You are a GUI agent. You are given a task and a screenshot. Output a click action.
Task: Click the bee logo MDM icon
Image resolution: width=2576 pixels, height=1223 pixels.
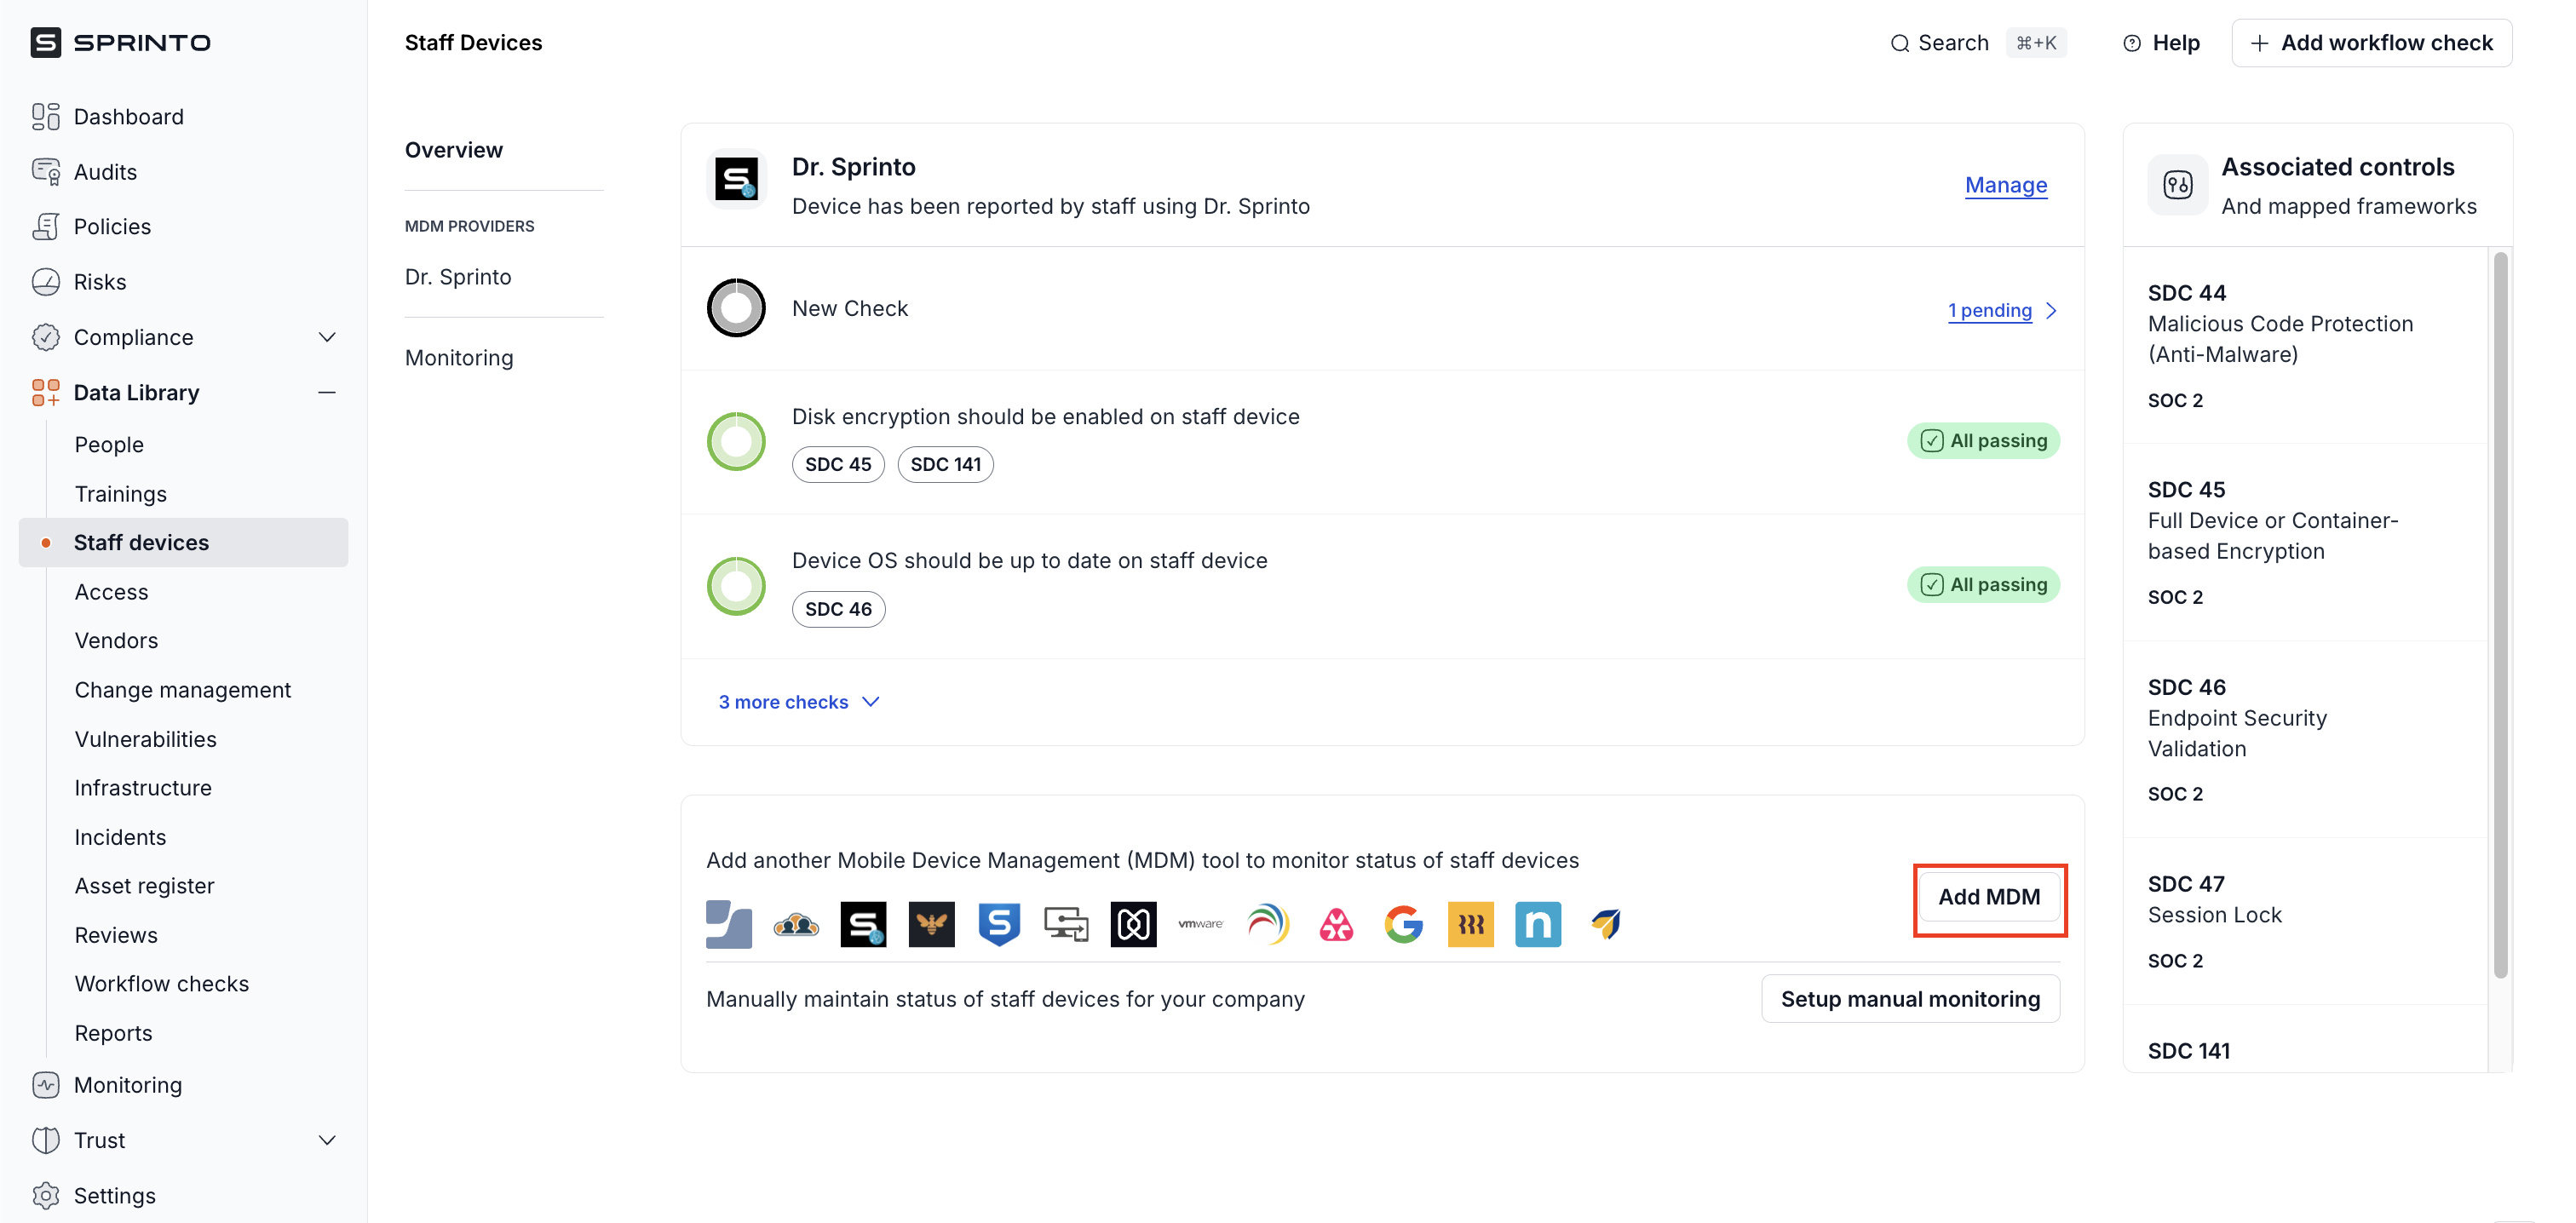931,924
